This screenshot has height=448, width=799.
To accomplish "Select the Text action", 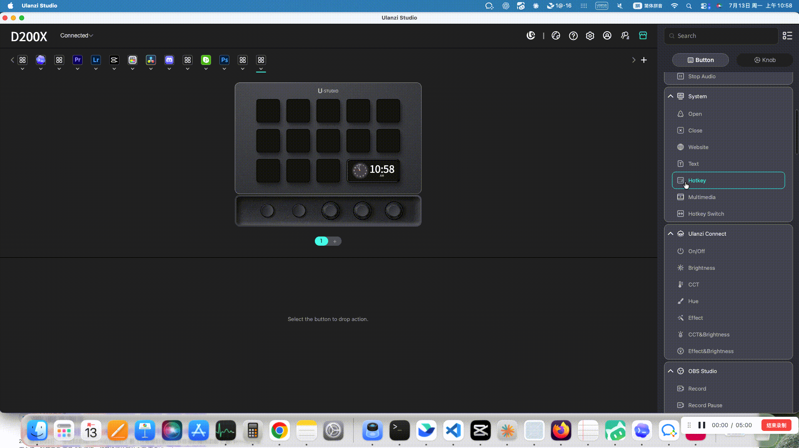I will [728, 164].
